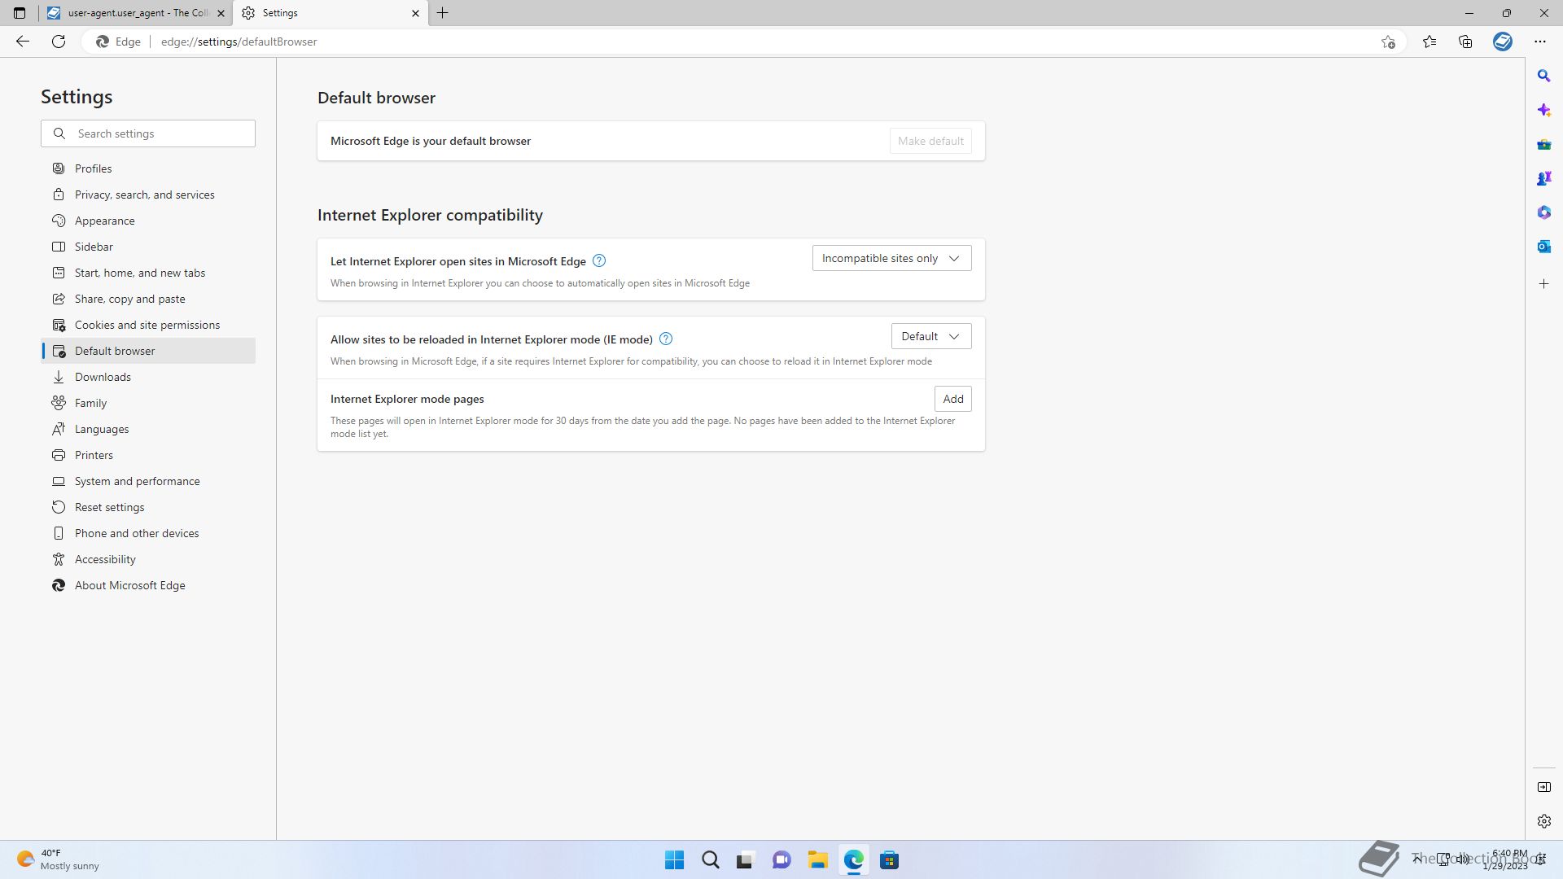This screenshot has height=879, width=1563.
Task: Open Phone and other devices section
Action: coord(148,533)
